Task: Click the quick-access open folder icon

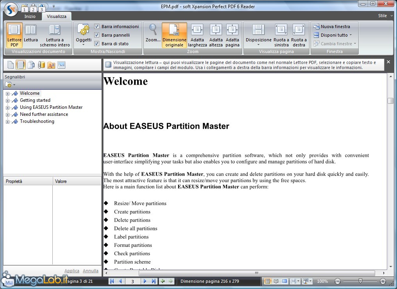Action: (x=24, y=8)
